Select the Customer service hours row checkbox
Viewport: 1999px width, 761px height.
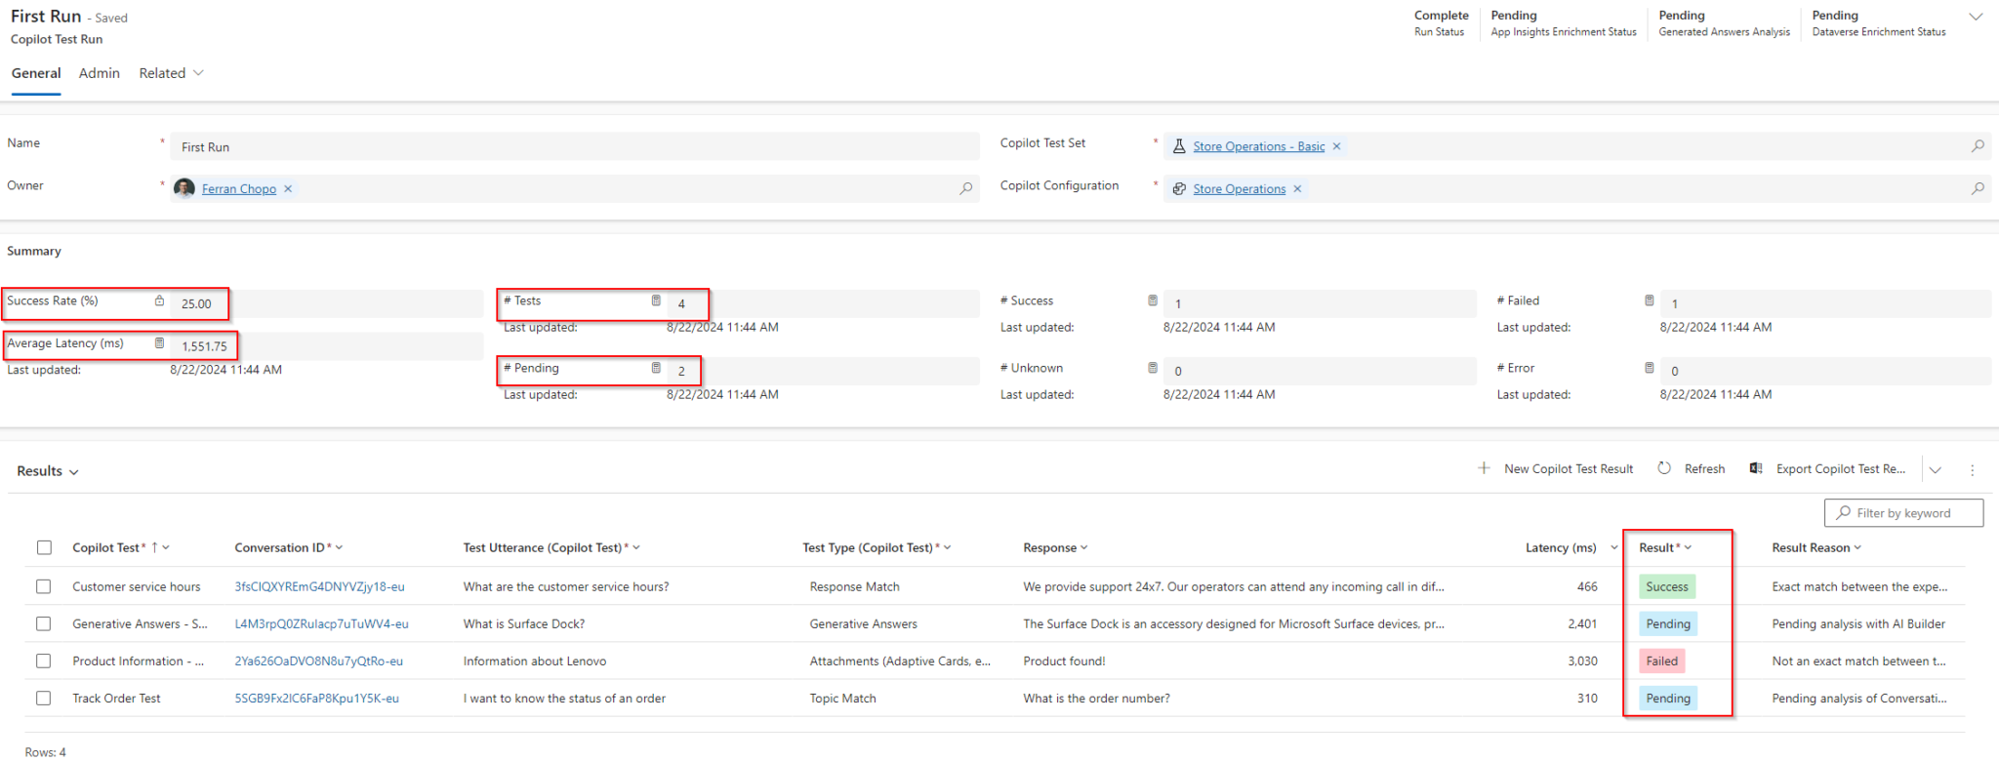(44, 586)
